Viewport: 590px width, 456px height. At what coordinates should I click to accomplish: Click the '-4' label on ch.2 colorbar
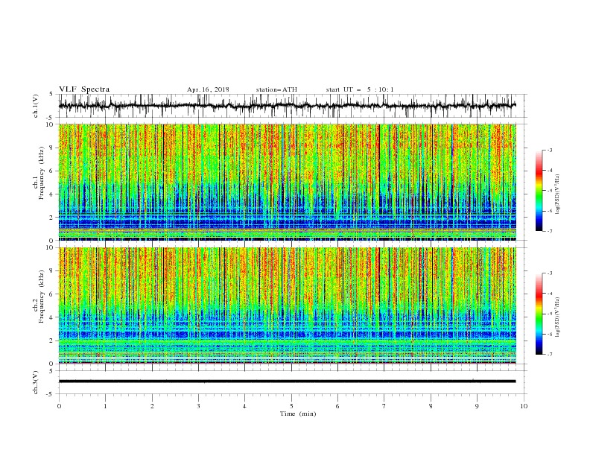pos(549,294)
